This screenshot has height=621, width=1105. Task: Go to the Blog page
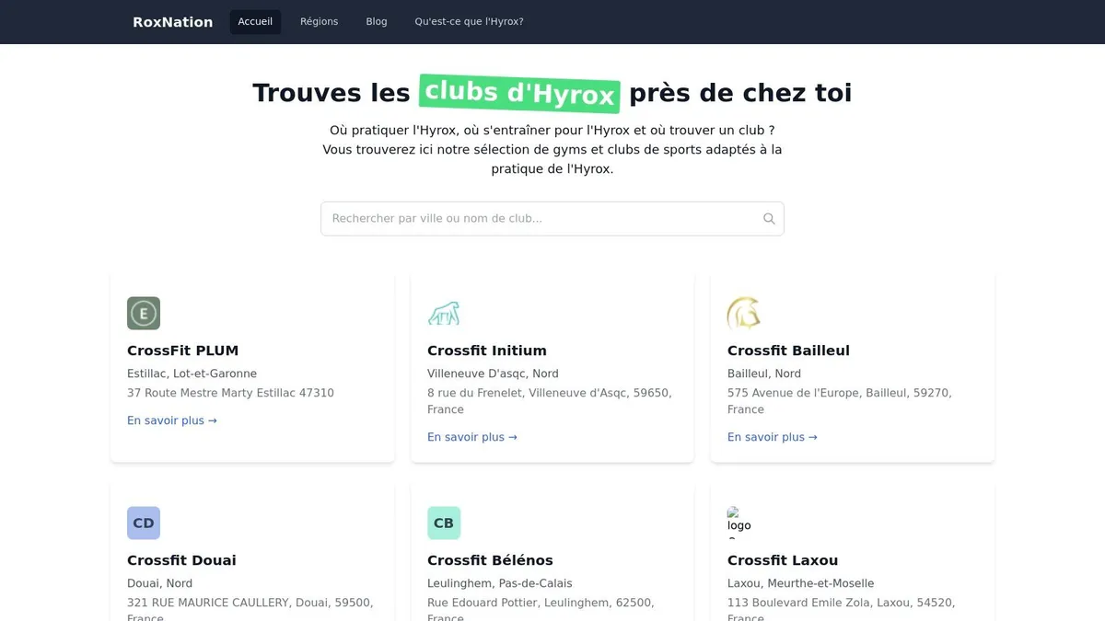[377, 22]
